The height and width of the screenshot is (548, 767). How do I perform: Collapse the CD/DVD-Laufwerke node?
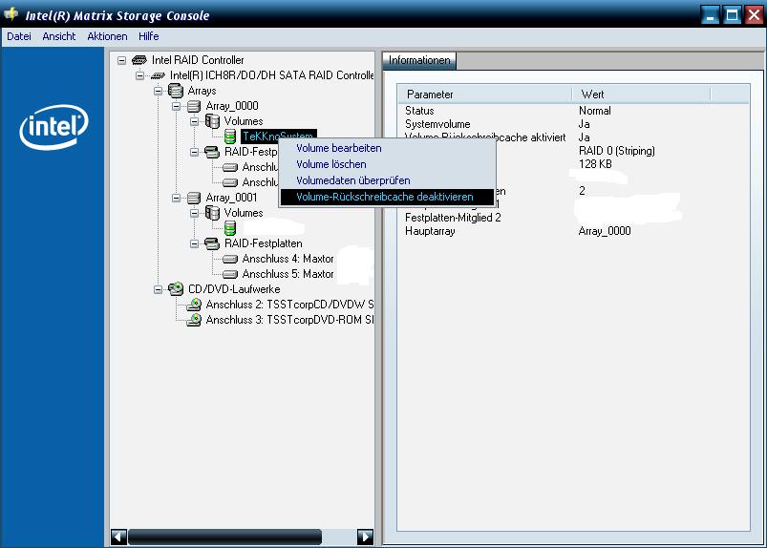158,289
